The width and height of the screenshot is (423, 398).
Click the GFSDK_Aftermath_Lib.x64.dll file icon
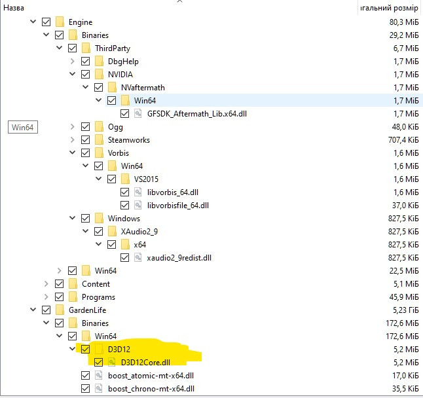point(138,113)
